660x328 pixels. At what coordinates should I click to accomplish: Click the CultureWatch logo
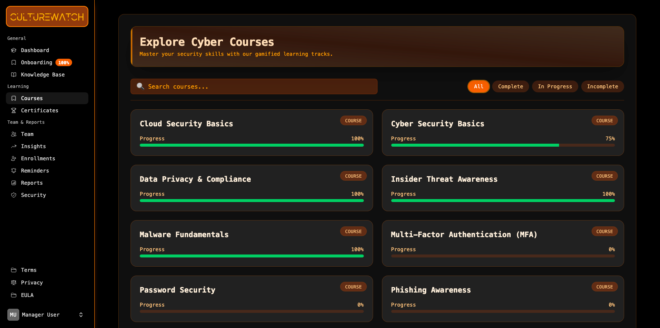(x=47, y=17)
